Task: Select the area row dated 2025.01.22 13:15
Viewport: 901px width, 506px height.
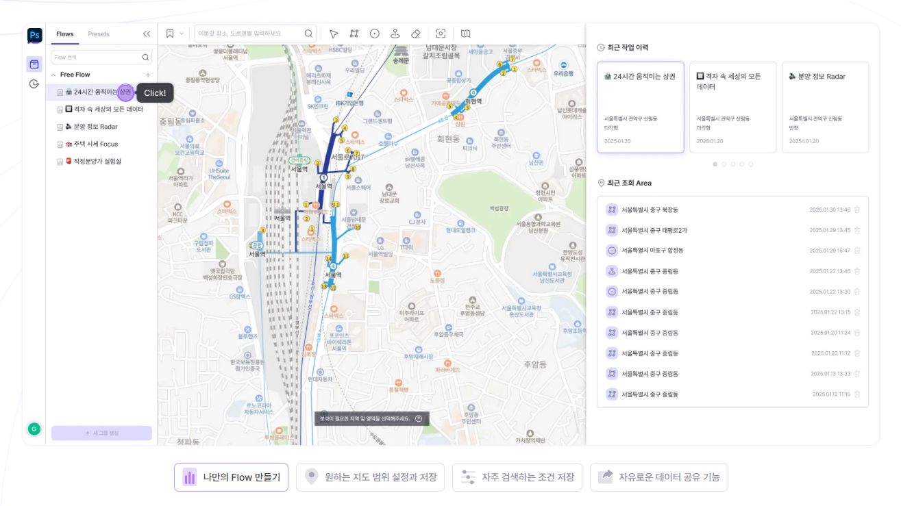Action: [732, 312]
